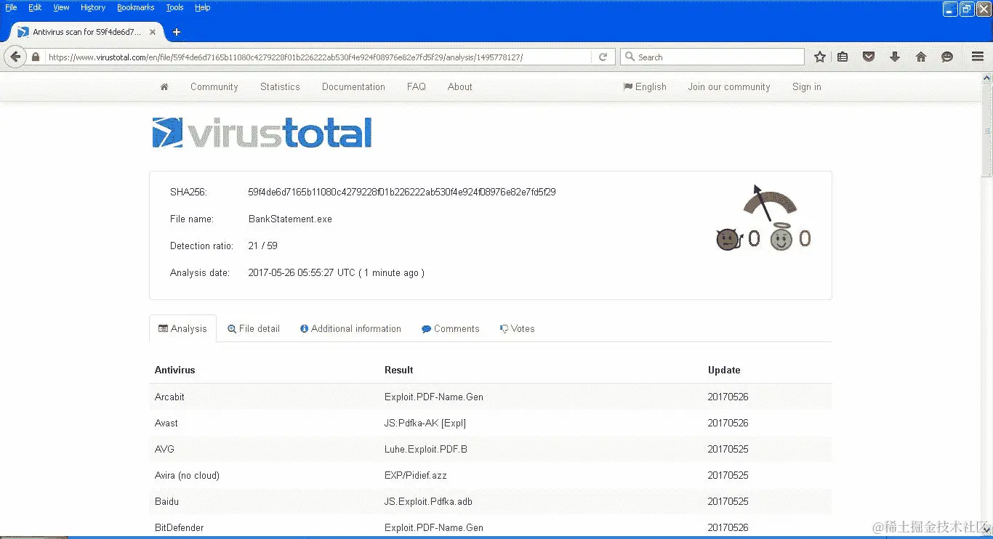Click the Pocket save icon

(869, 57)
